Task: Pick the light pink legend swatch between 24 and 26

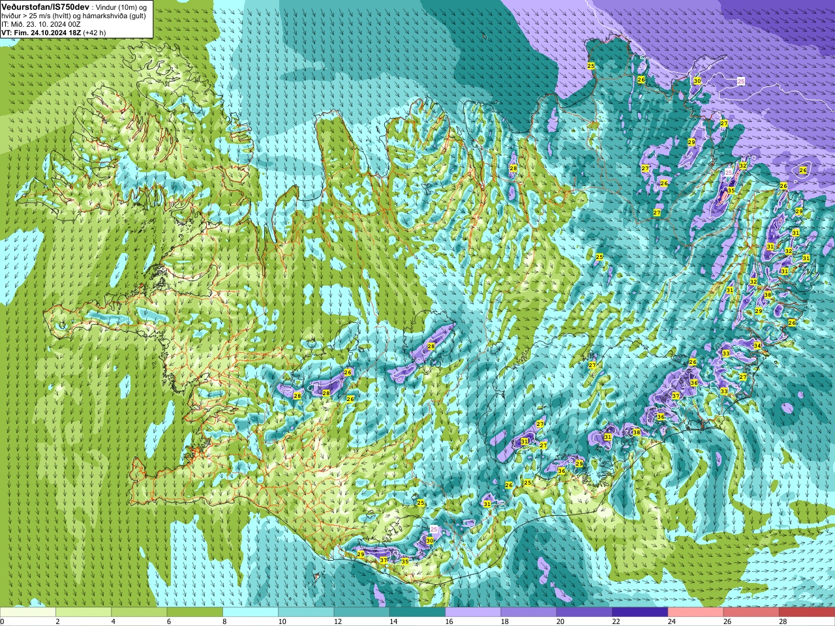Action: [x=696, y=612]
